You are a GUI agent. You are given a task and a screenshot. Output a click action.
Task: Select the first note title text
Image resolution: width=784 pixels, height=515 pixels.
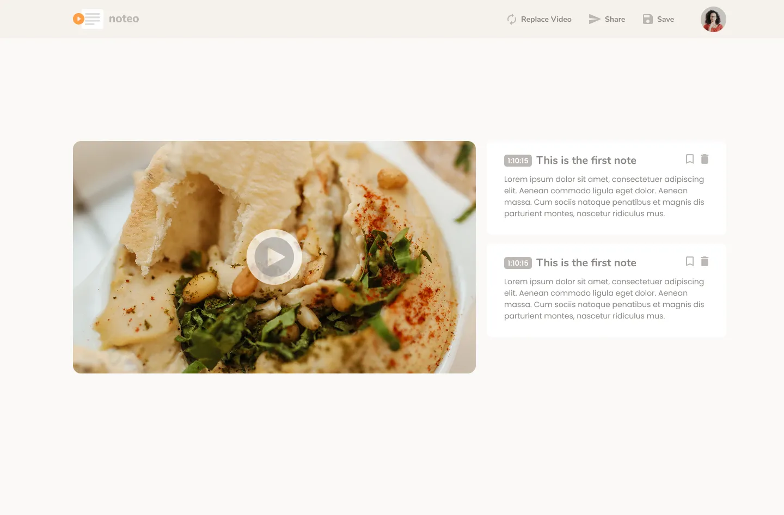pyautogui.click(x=586, y=161)
